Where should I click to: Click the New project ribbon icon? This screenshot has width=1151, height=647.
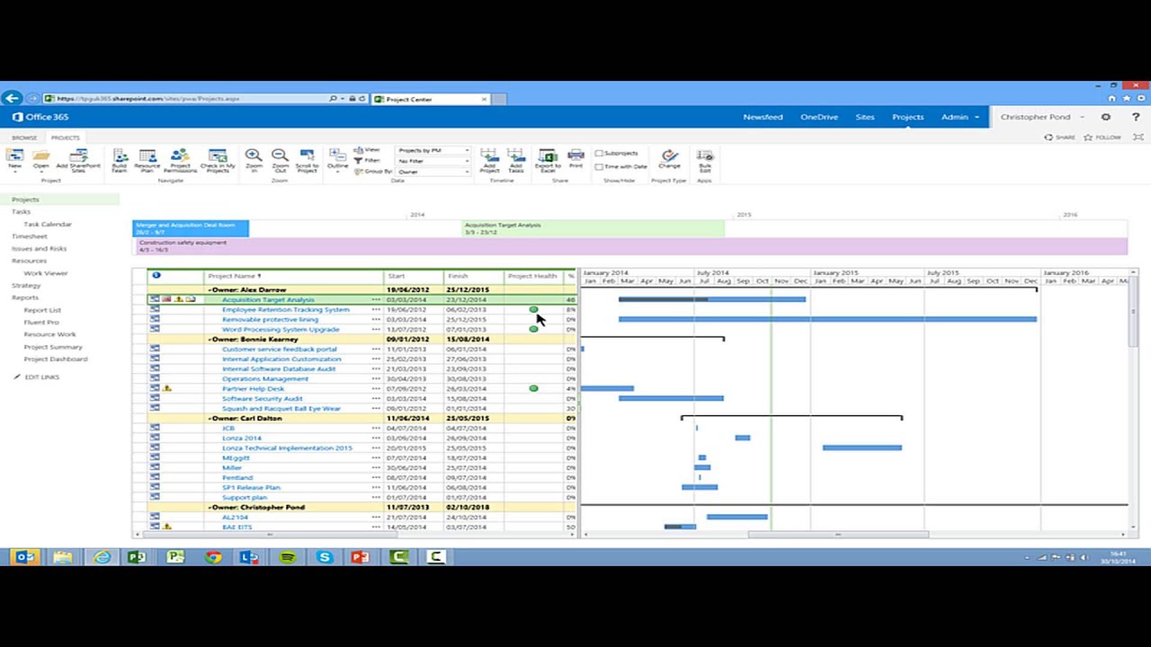[x=14, y=158]
